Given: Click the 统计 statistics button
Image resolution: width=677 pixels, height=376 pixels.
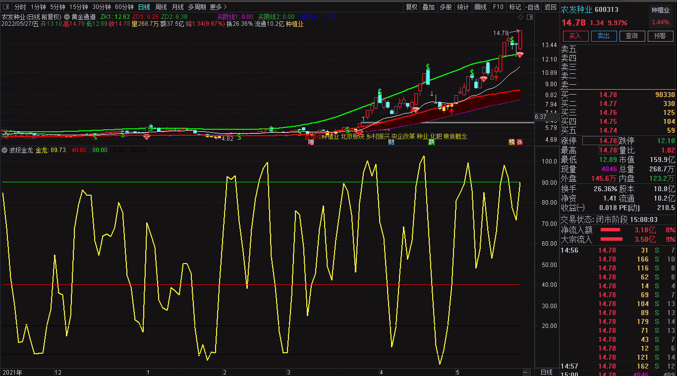Looking at the screenshot, I should (x=463, y=7).
